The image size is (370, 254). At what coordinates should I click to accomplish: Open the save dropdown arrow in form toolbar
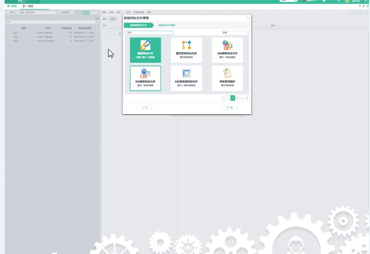pos(123,12)
